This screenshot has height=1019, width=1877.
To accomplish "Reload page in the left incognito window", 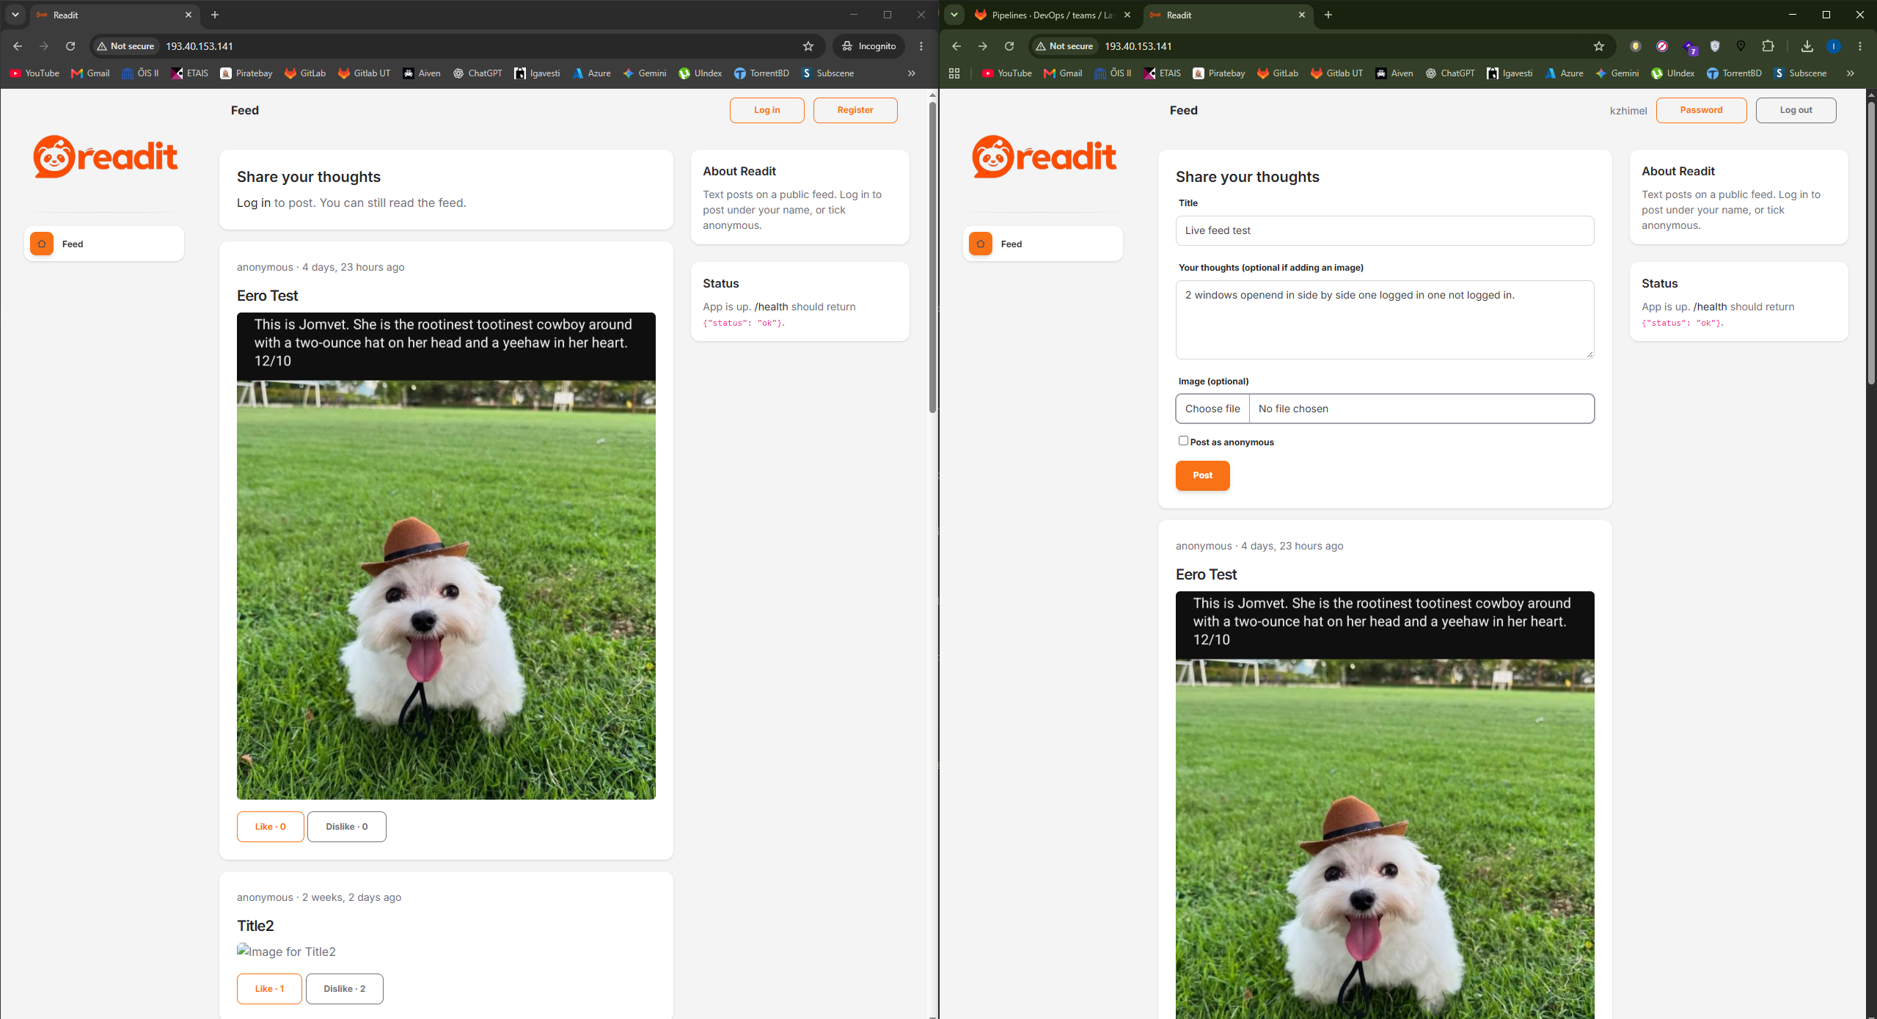I will (70, 46).
